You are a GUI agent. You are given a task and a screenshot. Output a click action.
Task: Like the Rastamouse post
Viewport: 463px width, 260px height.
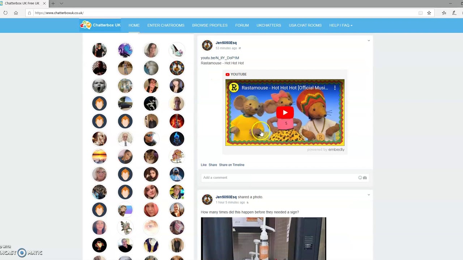(x=204, y=165)
